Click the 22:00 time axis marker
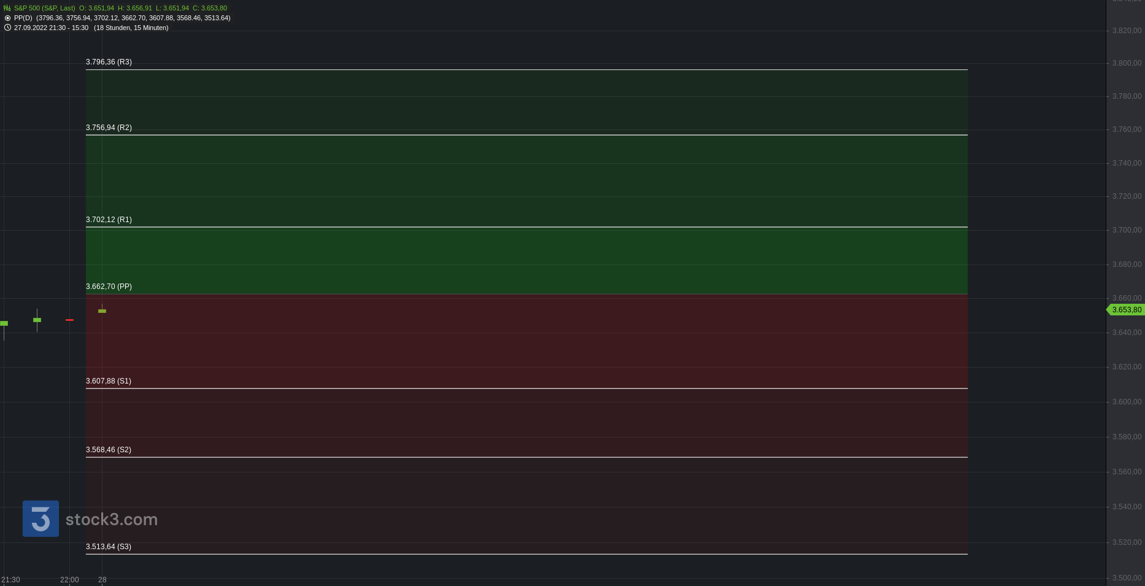Viewport: 1145px width, 586px height. [x=69, y=580]
